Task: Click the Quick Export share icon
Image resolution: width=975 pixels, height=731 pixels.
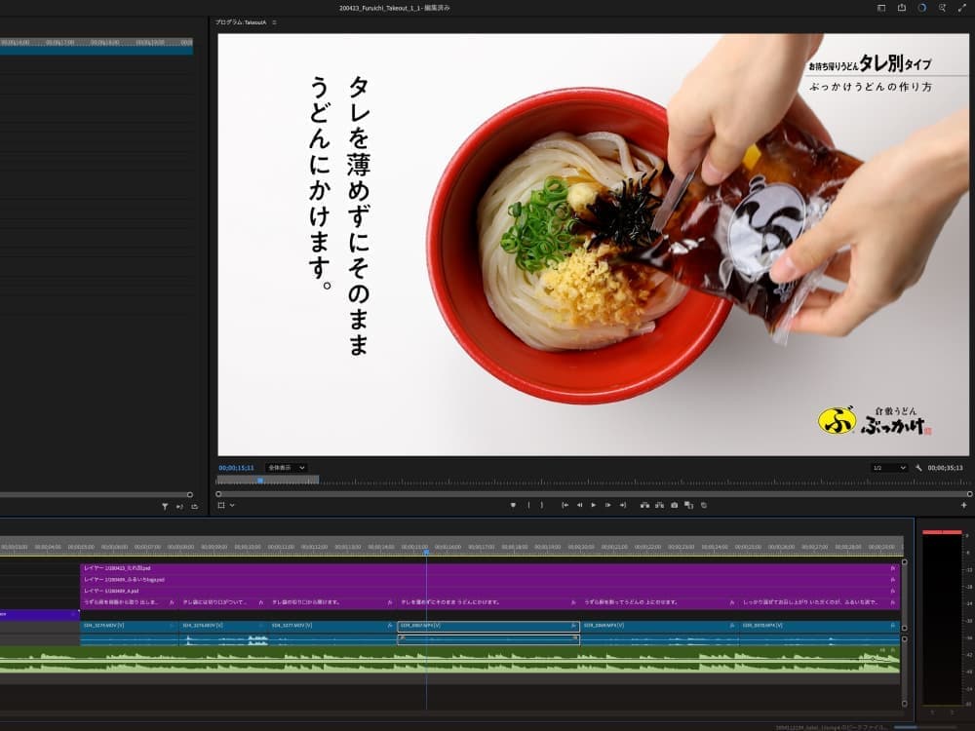Action: [x=902, y=8]
